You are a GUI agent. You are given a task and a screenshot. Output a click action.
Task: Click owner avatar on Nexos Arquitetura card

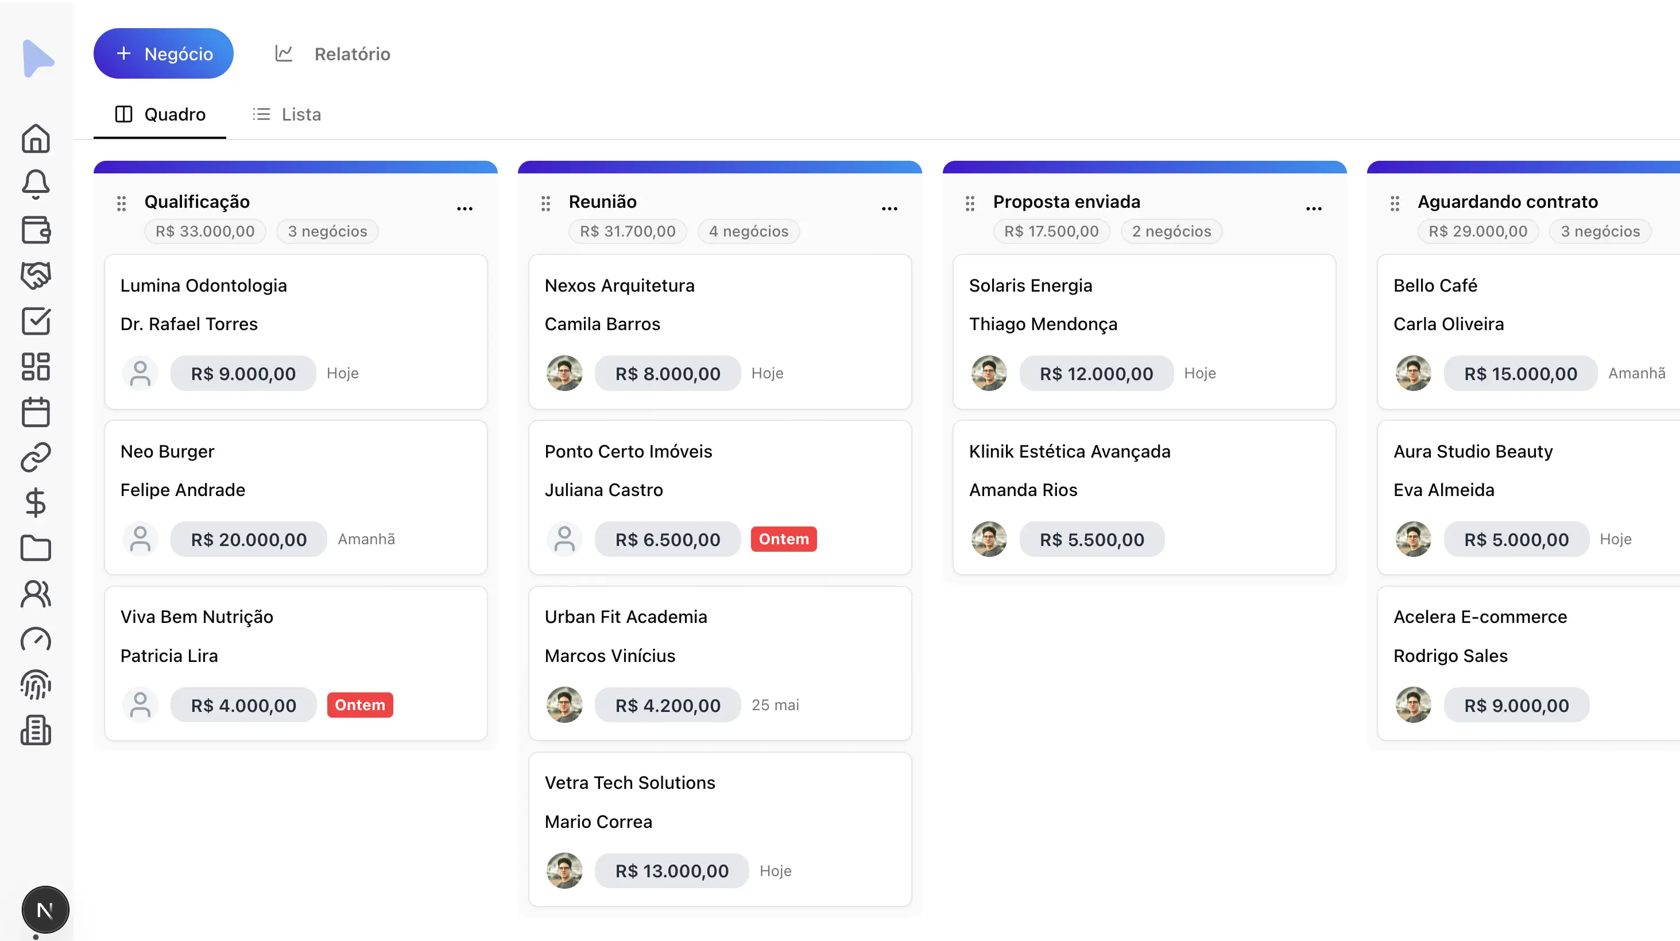point(565,374)
